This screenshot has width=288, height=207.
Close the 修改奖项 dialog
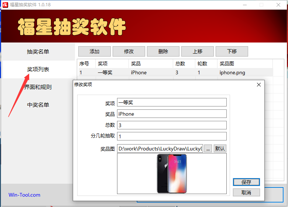(x=259, y=85)
